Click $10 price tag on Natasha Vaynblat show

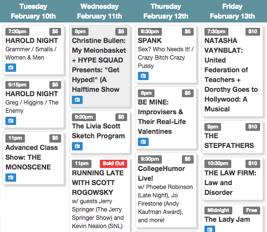click(253, 32)
